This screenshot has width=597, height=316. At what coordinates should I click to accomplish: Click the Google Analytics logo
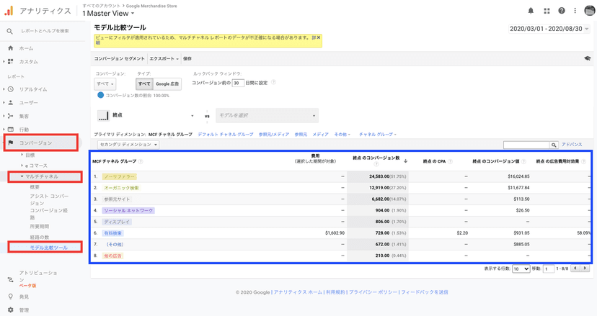(x=9, y=11)
